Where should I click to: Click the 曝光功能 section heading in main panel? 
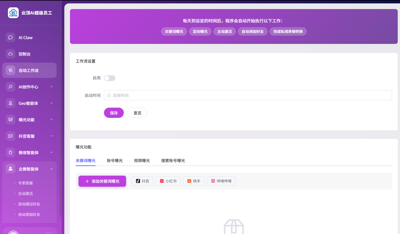84,147
